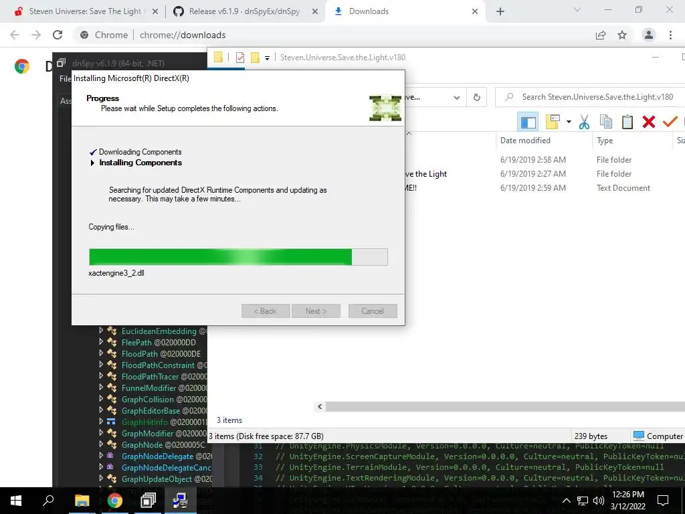Show hidden tray icons chevron
Screen dimensions: 685x514
[x=566, y=501]
